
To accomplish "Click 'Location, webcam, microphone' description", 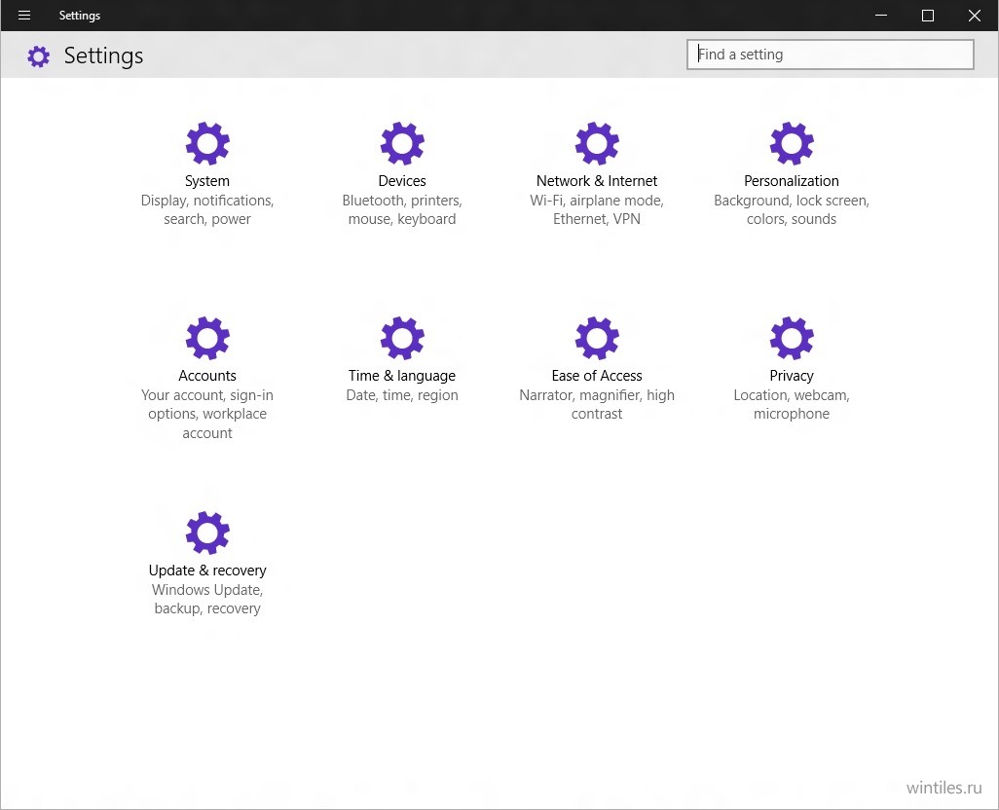I will click(792, 404).
